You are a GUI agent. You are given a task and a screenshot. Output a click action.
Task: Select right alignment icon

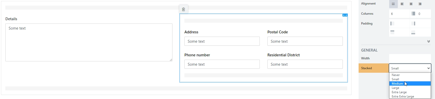[420, 4]
